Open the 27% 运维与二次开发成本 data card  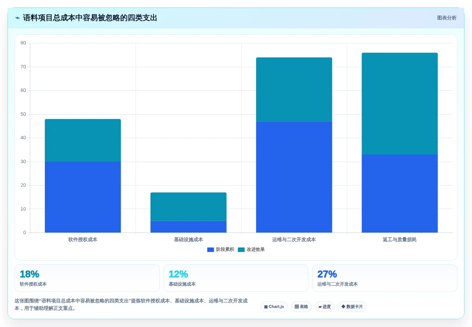coord(385,278)
